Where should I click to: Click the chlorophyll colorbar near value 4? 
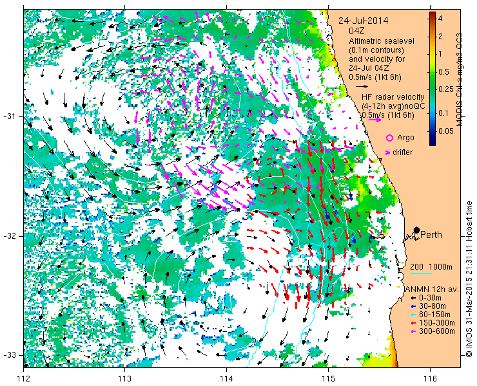pyautogui.click(x=433, y=19)
